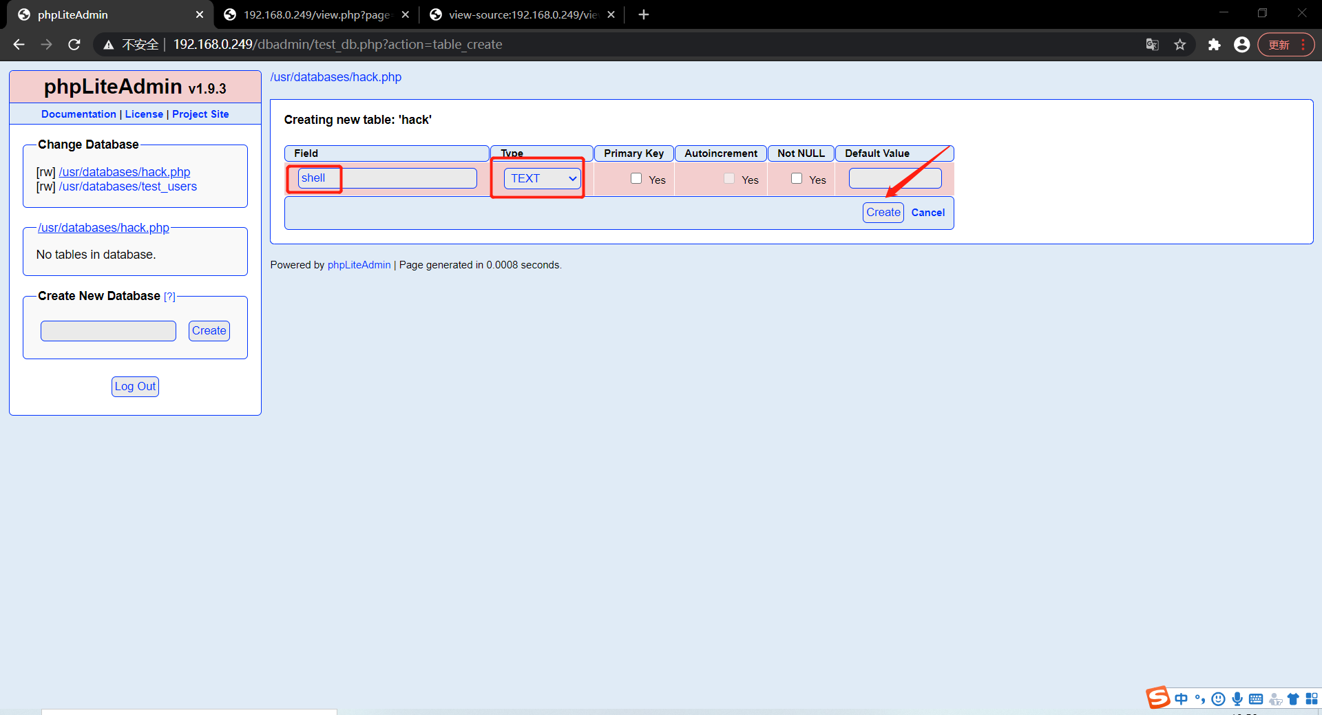The image size is (1322, 715).
Task: Click the Log Out button
Action: click(135, 387)
